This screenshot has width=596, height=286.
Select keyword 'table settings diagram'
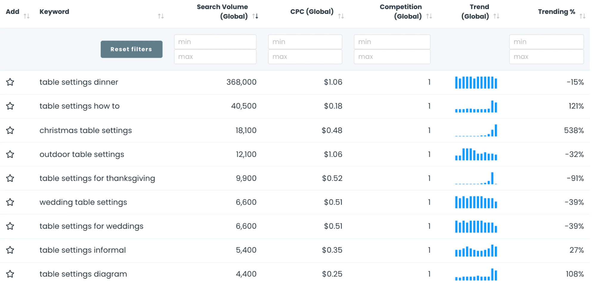(x=83, y=274)
